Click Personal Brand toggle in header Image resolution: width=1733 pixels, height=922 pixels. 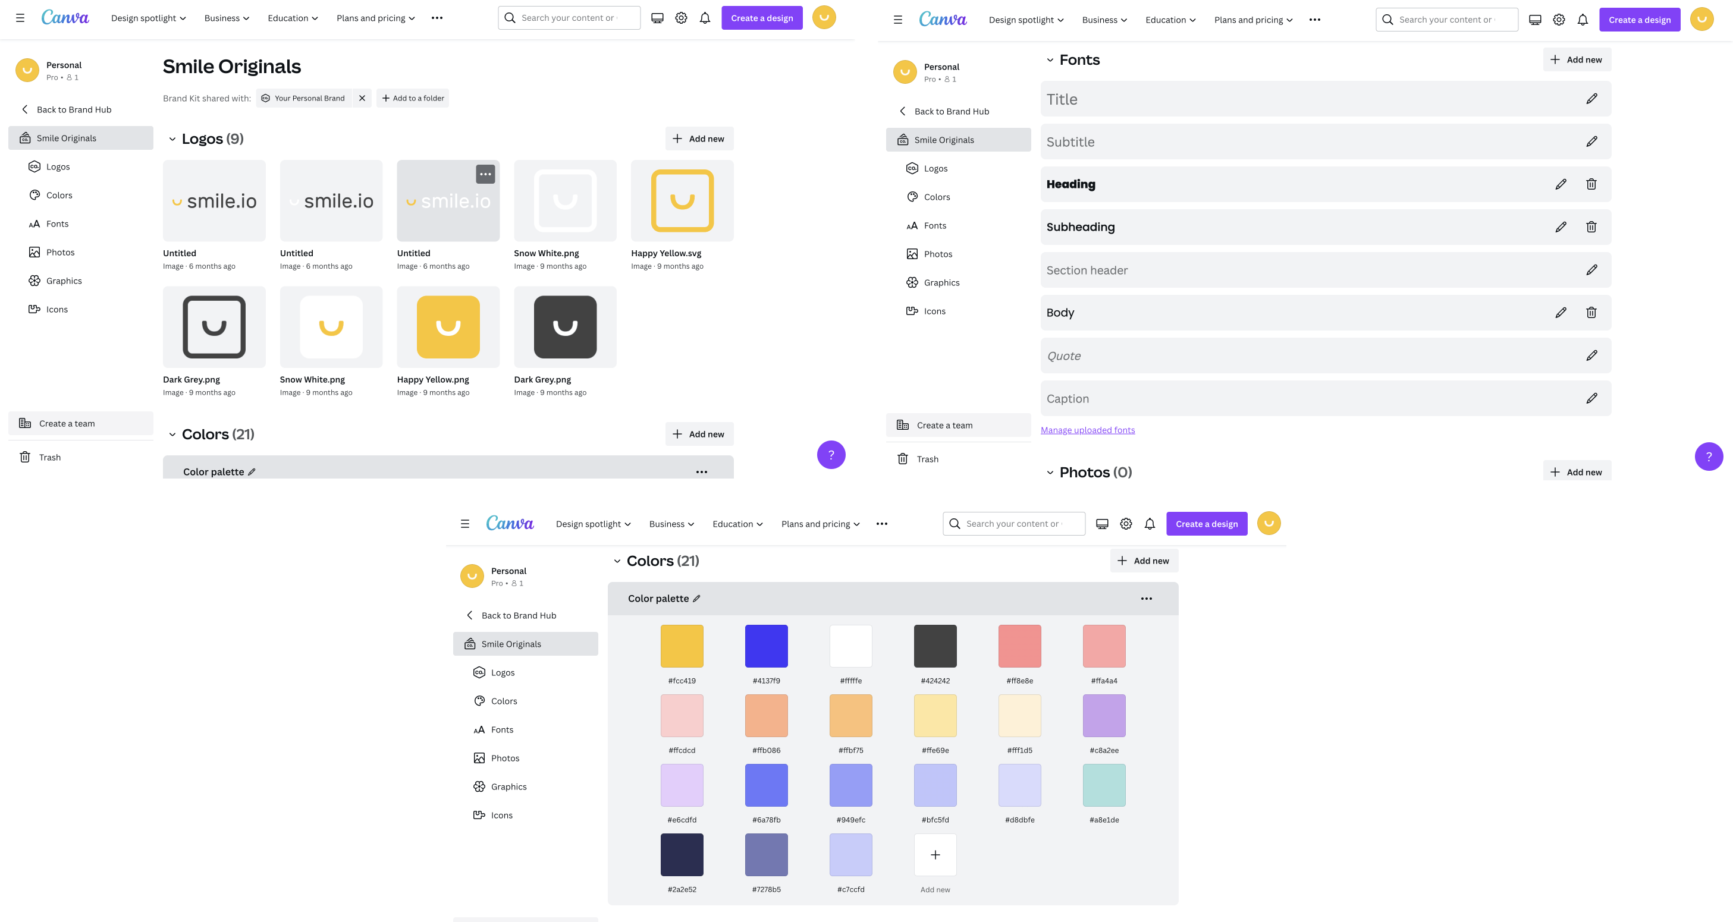(x=303, y=97)
